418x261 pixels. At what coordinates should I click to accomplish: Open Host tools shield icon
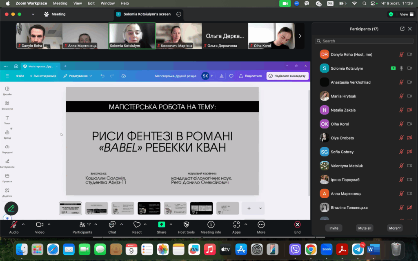click(x=186, y=225)
